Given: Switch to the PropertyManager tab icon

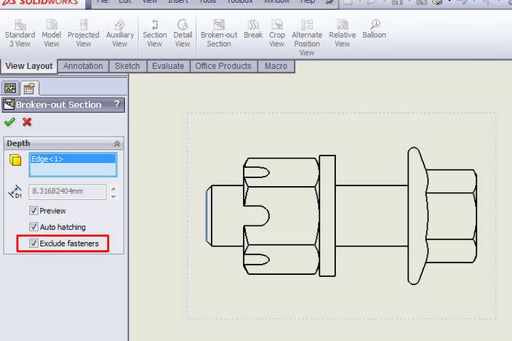Looking at the screenshot, I should pyautogui.click(x=29, y=88).
